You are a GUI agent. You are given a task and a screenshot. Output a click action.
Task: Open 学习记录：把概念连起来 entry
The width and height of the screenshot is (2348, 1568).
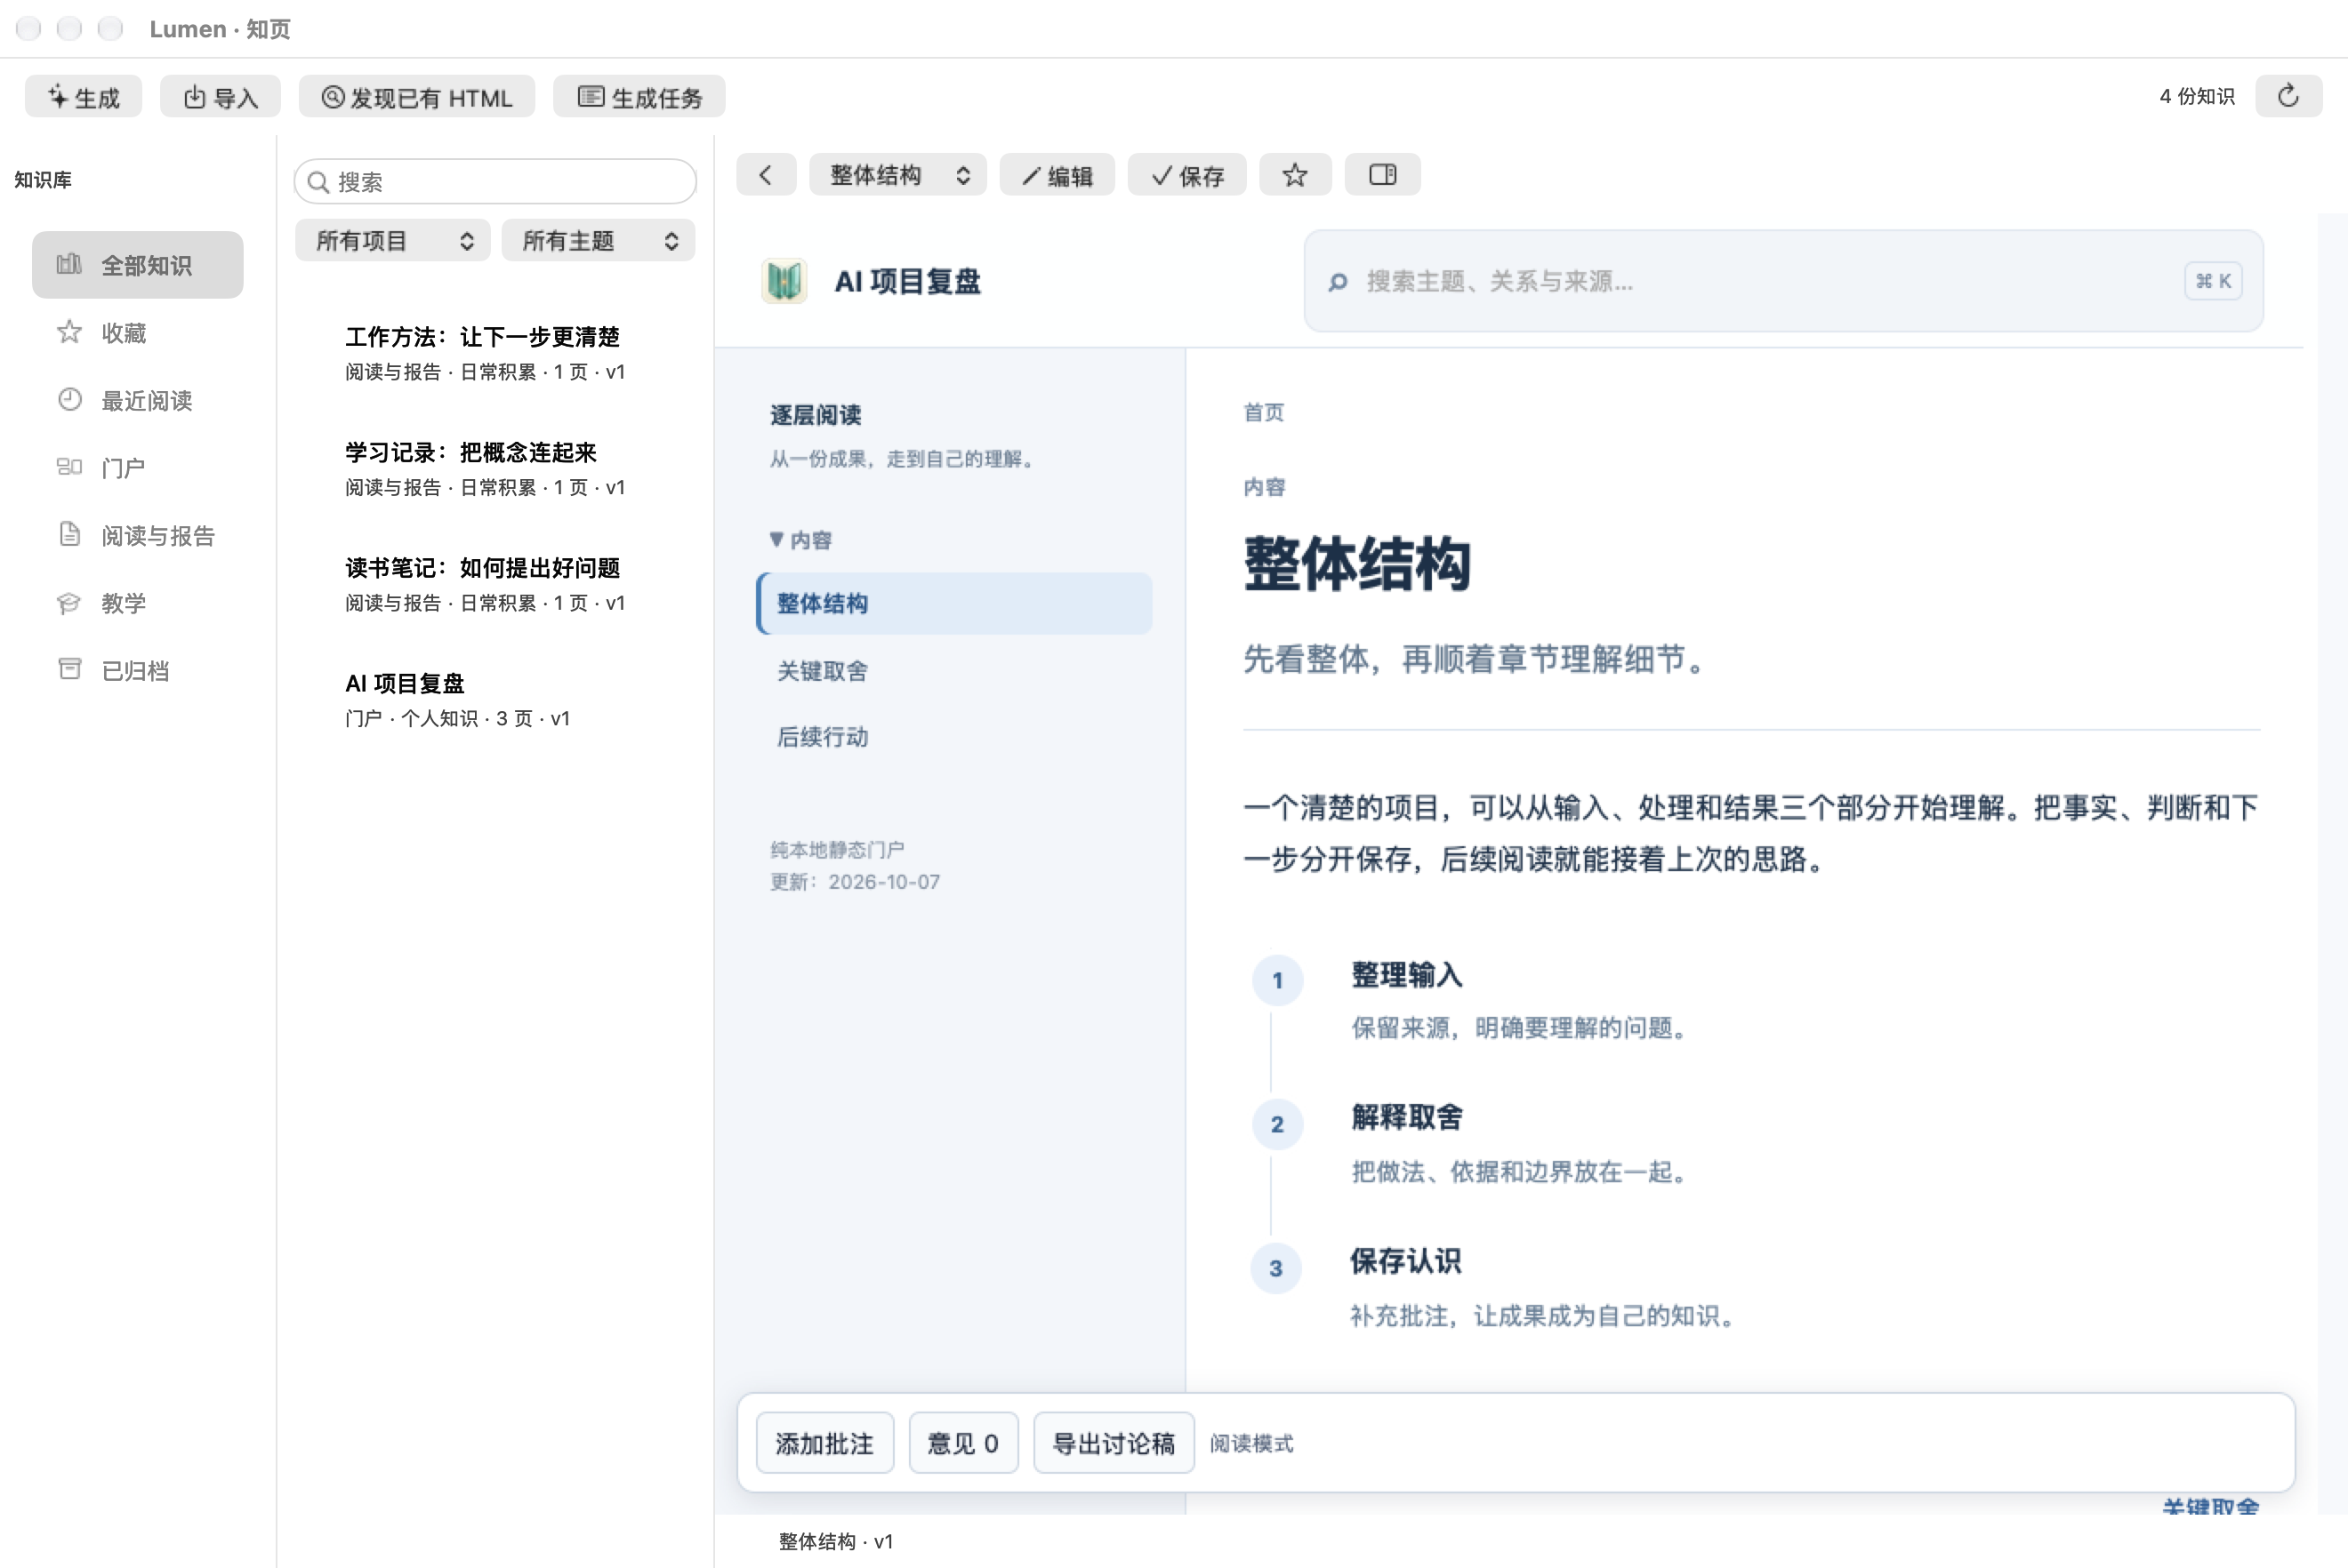(495, 468)
